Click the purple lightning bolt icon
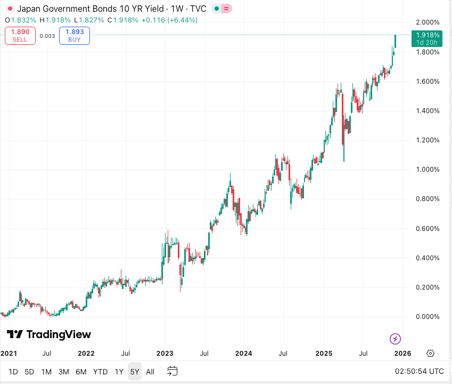 [395, 339]
